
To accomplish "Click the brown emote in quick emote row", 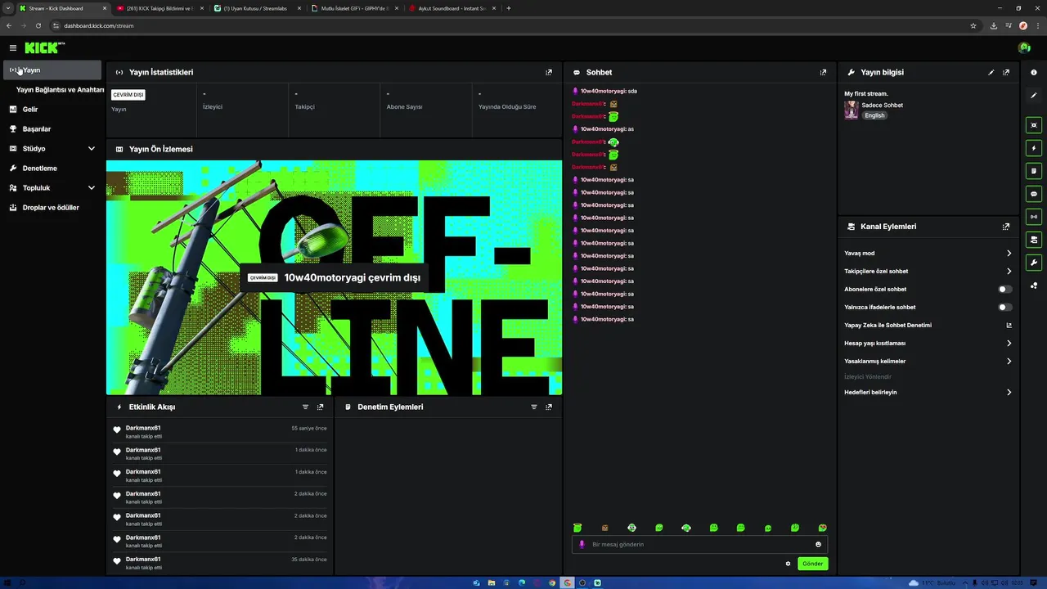I will pyautogui.click(x=605, y=528).
